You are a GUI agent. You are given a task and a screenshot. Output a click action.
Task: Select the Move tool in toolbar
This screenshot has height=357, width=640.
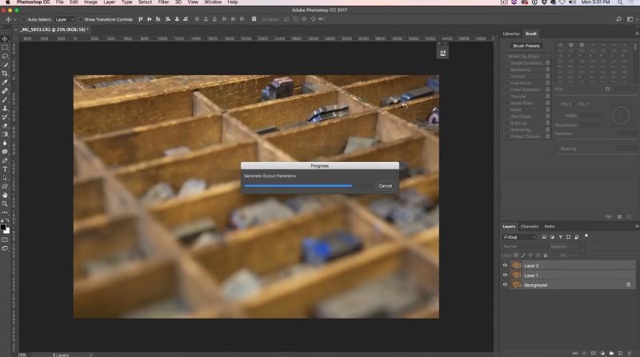coord(5,38)
